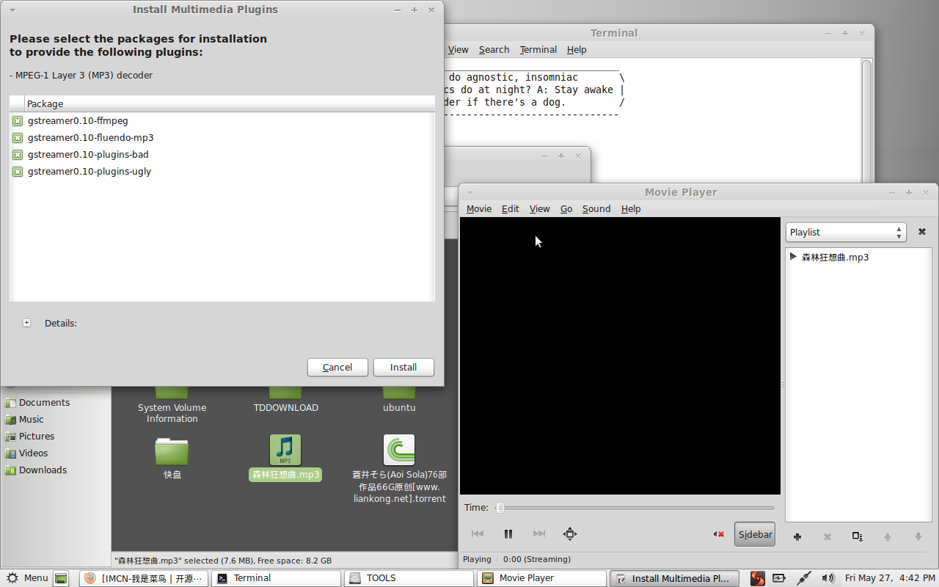Go to the previous track

478,533
